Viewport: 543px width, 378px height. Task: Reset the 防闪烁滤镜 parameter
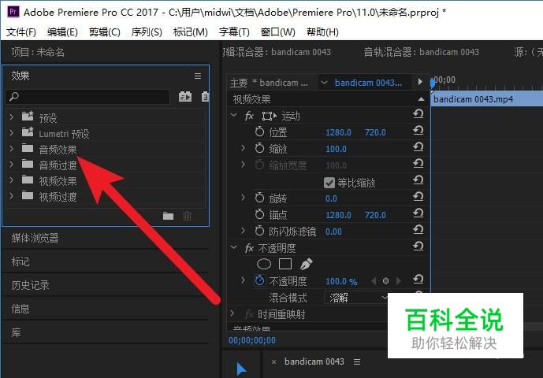[418, 229]
